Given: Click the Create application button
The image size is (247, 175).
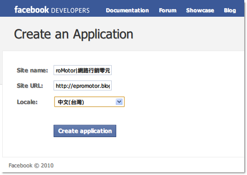Looking at the screenshot, I should click(85, 131).
